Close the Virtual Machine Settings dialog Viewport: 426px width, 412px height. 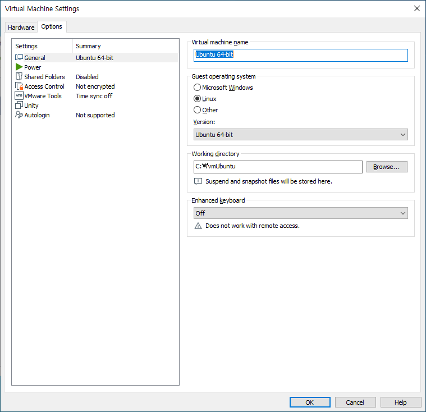tap(417, 8)
